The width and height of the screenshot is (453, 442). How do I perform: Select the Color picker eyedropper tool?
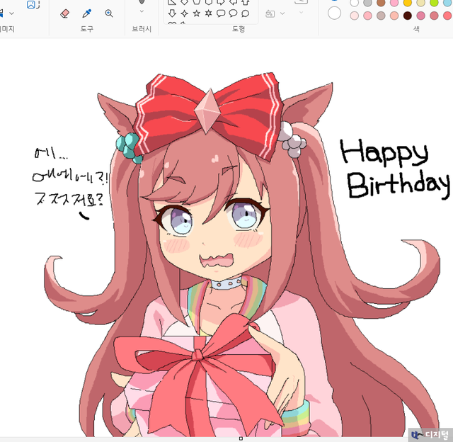click(86, 13)
